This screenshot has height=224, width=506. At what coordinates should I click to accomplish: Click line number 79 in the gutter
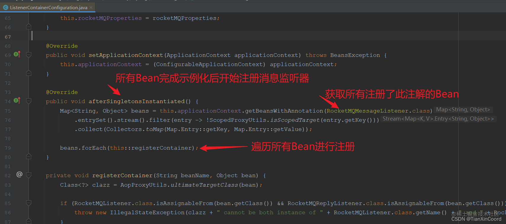point(8,148)
